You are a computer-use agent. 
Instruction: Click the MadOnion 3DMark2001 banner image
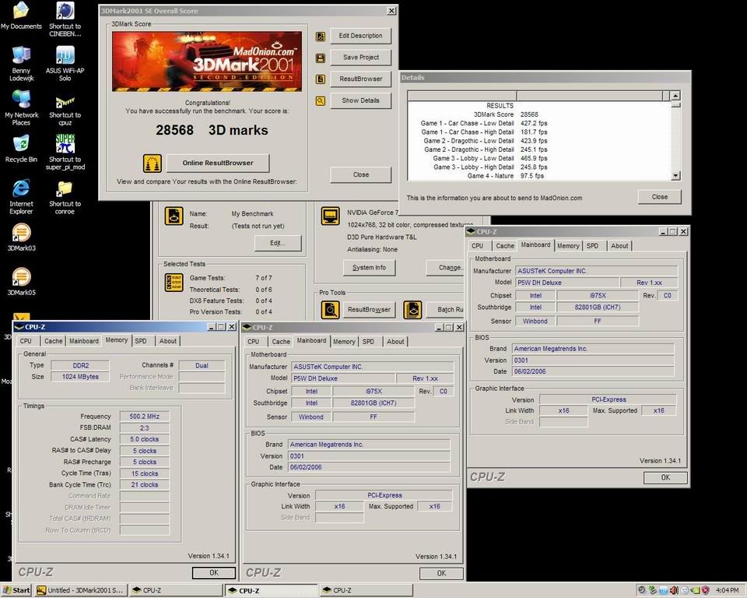point(207,62)
